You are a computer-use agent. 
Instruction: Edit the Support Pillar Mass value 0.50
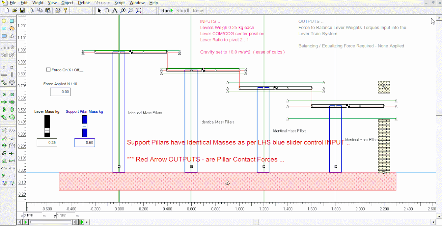pos(85,143)
